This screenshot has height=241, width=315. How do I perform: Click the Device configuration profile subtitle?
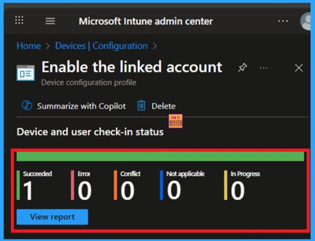click(x=89, y=83)
